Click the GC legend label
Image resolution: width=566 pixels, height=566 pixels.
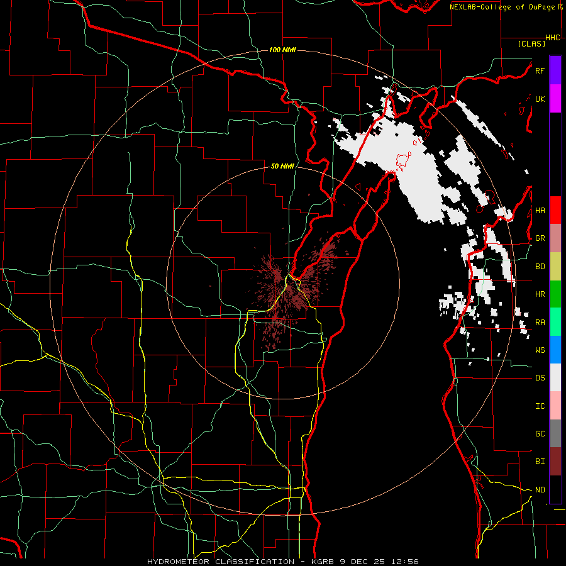[x=540, y=434]
